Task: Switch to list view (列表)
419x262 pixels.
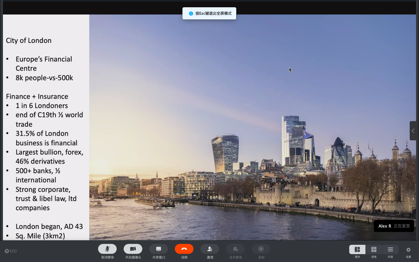Action: point(390,249)
